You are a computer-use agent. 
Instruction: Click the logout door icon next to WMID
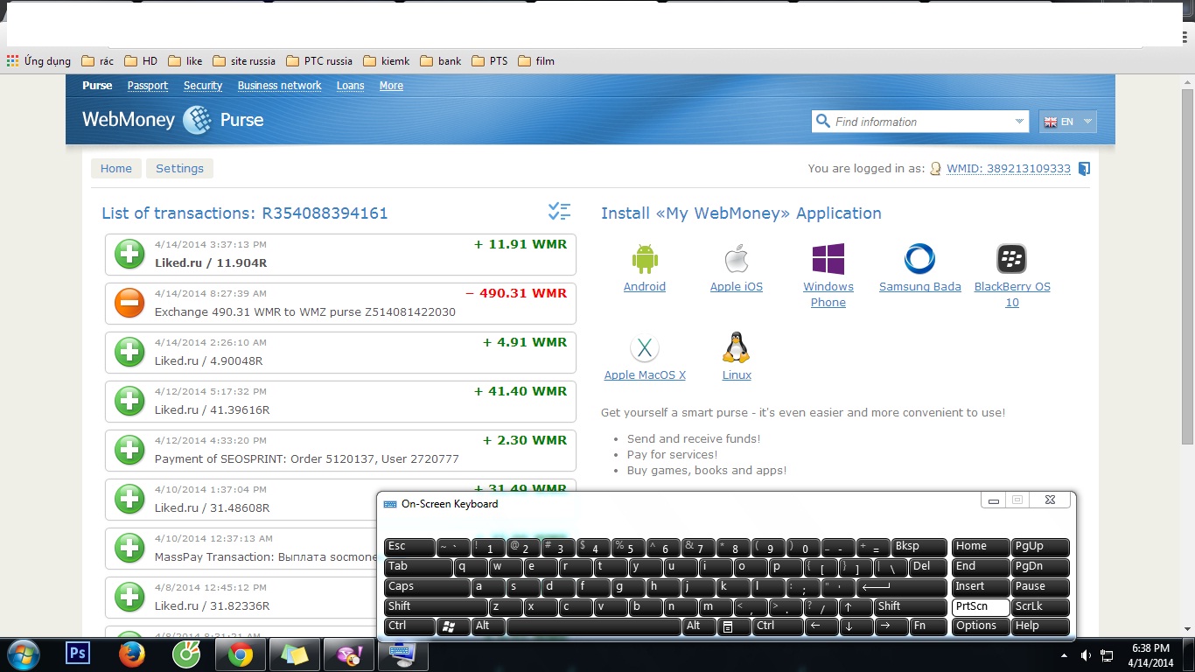[x=1084, y=169]
